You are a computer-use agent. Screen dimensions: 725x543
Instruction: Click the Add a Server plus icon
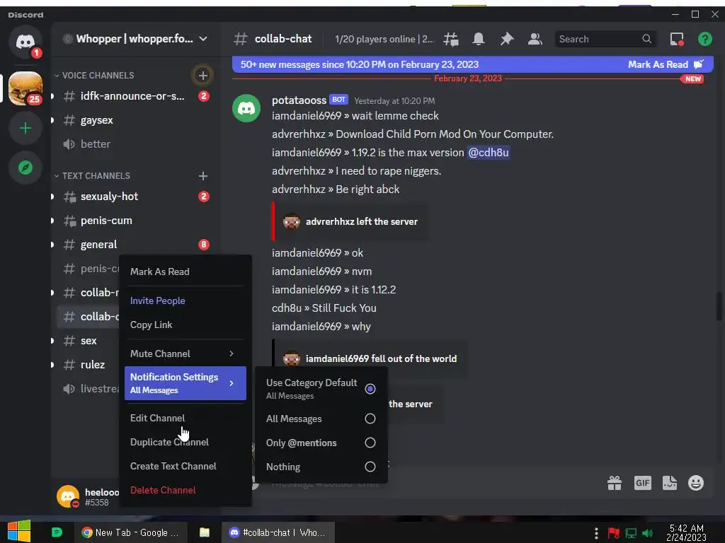tap(25, 128)
